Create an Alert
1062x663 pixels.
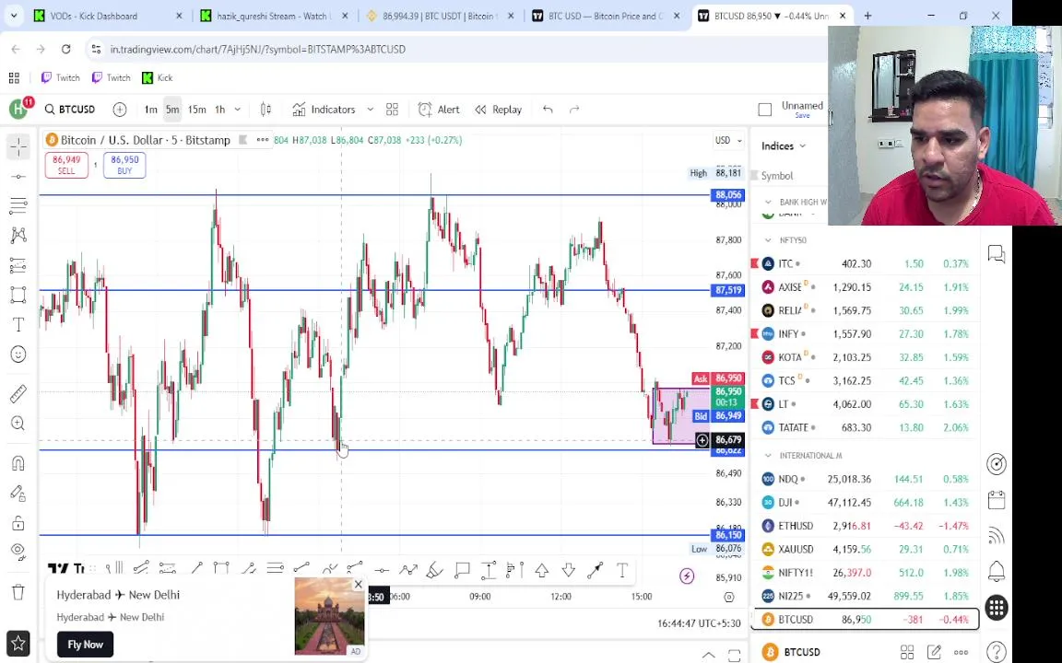439,109
